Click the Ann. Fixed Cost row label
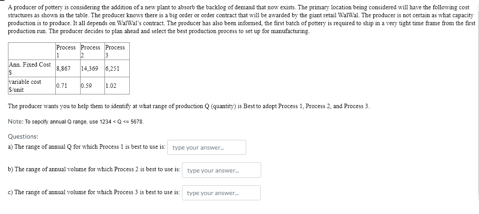Screen dimensions: 479x214 (x=30, y=68)
